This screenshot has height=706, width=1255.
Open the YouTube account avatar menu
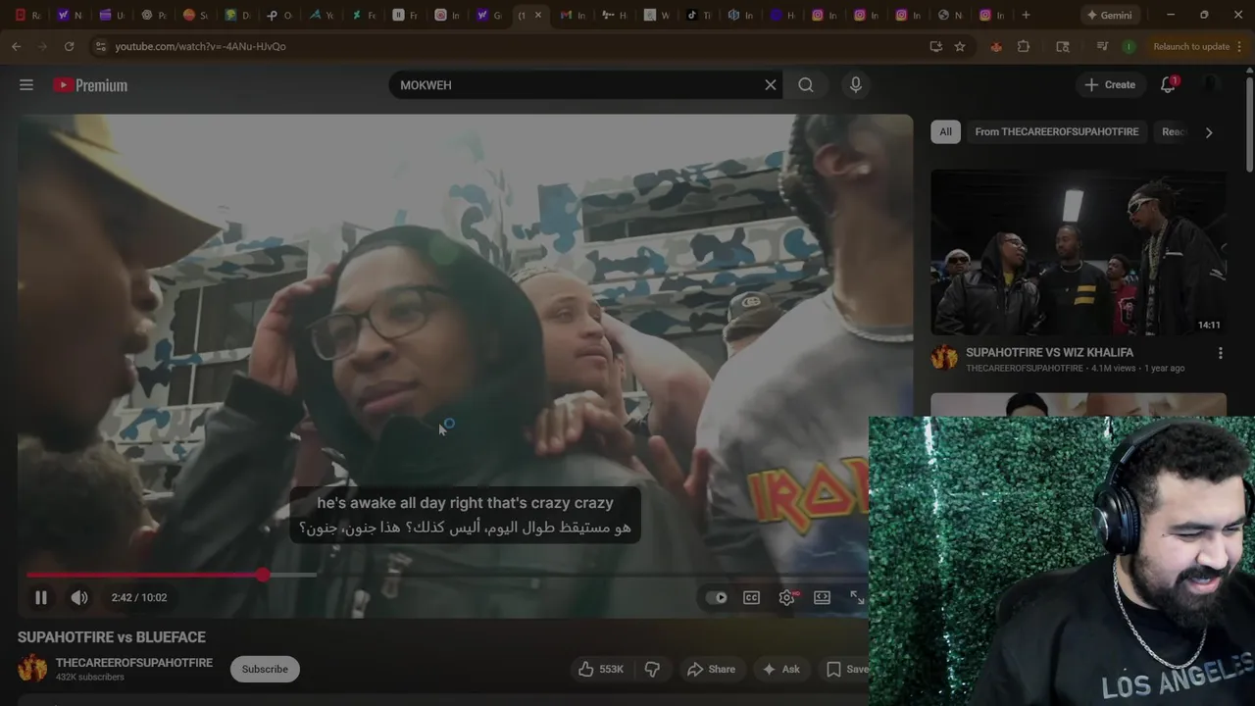click(1213, 85)
